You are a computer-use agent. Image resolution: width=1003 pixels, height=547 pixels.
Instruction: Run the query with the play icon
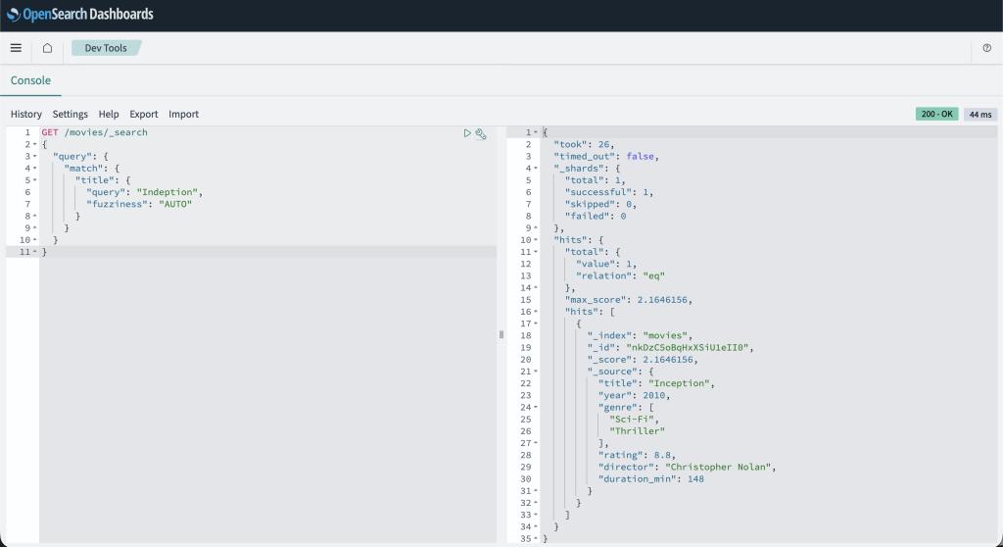pyautogui.click(x=467, y=133)
